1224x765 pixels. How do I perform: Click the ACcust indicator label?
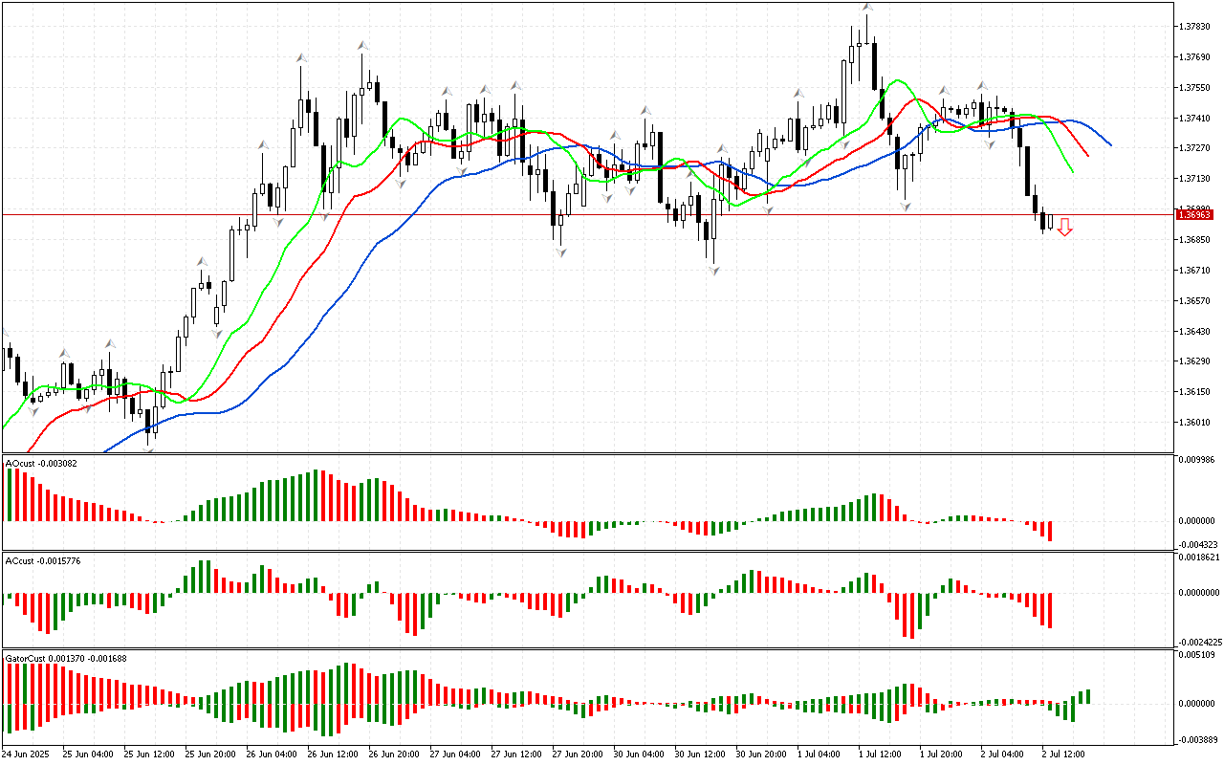pos(43,560)
